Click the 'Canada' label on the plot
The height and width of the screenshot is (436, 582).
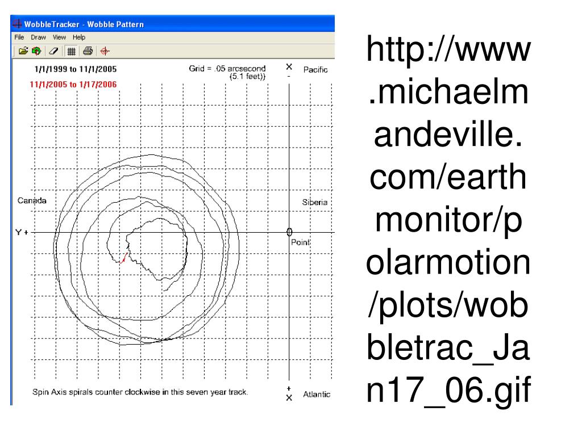pyautogui.click(x=32, y=200)
